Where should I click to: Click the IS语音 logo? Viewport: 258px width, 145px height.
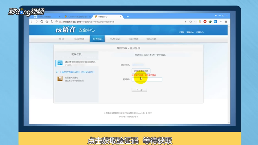pos(65,30)
